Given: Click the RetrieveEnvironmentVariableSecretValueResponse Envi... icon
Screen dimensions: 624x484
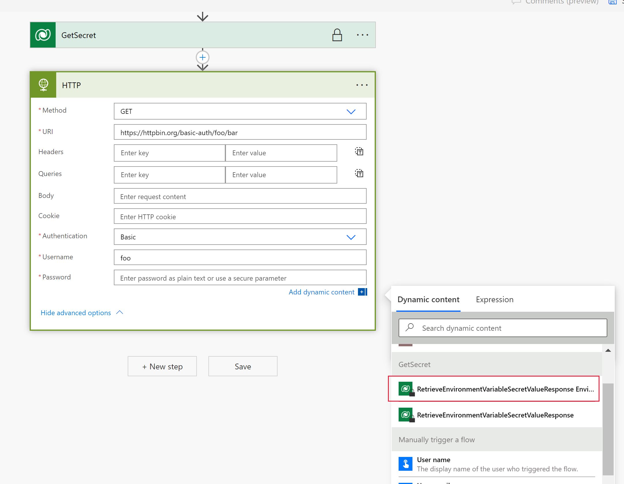Looking at the screenshot, I should coord(407,389).
